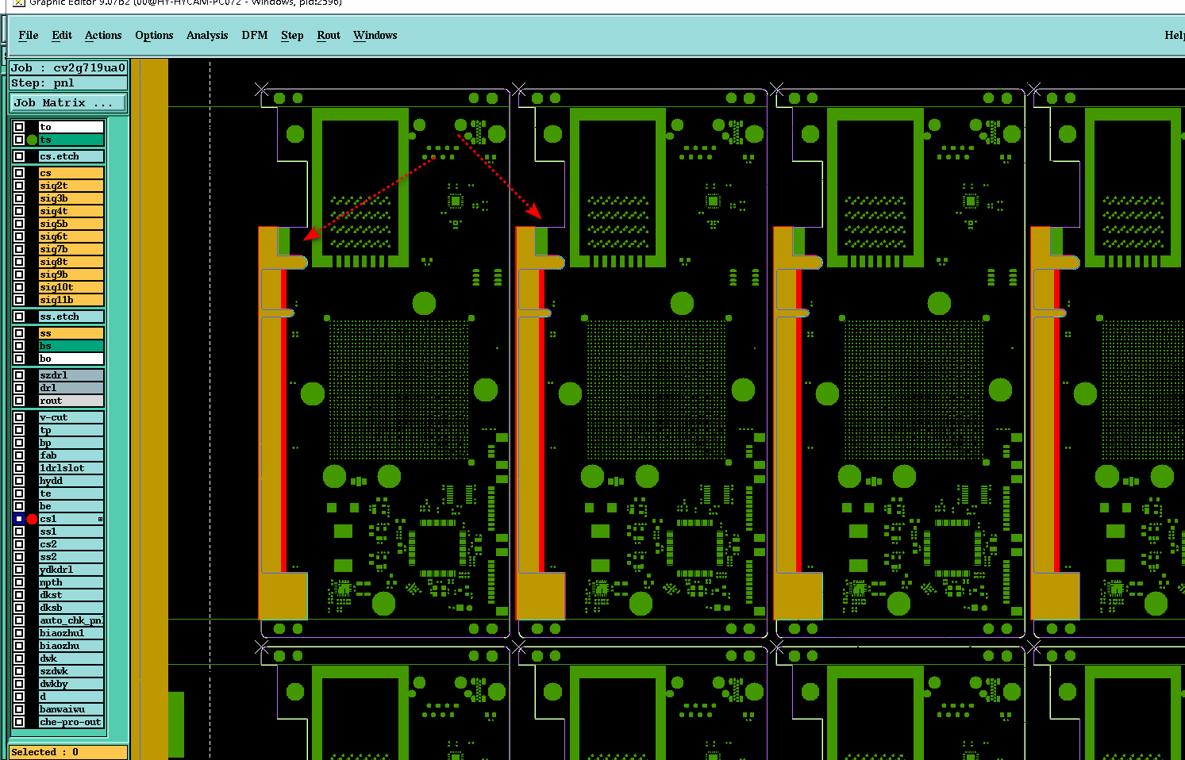The image size is (1185, 760).
Task: Open the Windows menu
Action: pyautogui.click(x=375, y=35)
